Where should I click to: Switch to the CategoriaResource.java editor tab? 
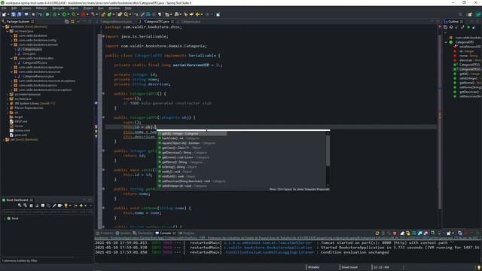[115, 22]
